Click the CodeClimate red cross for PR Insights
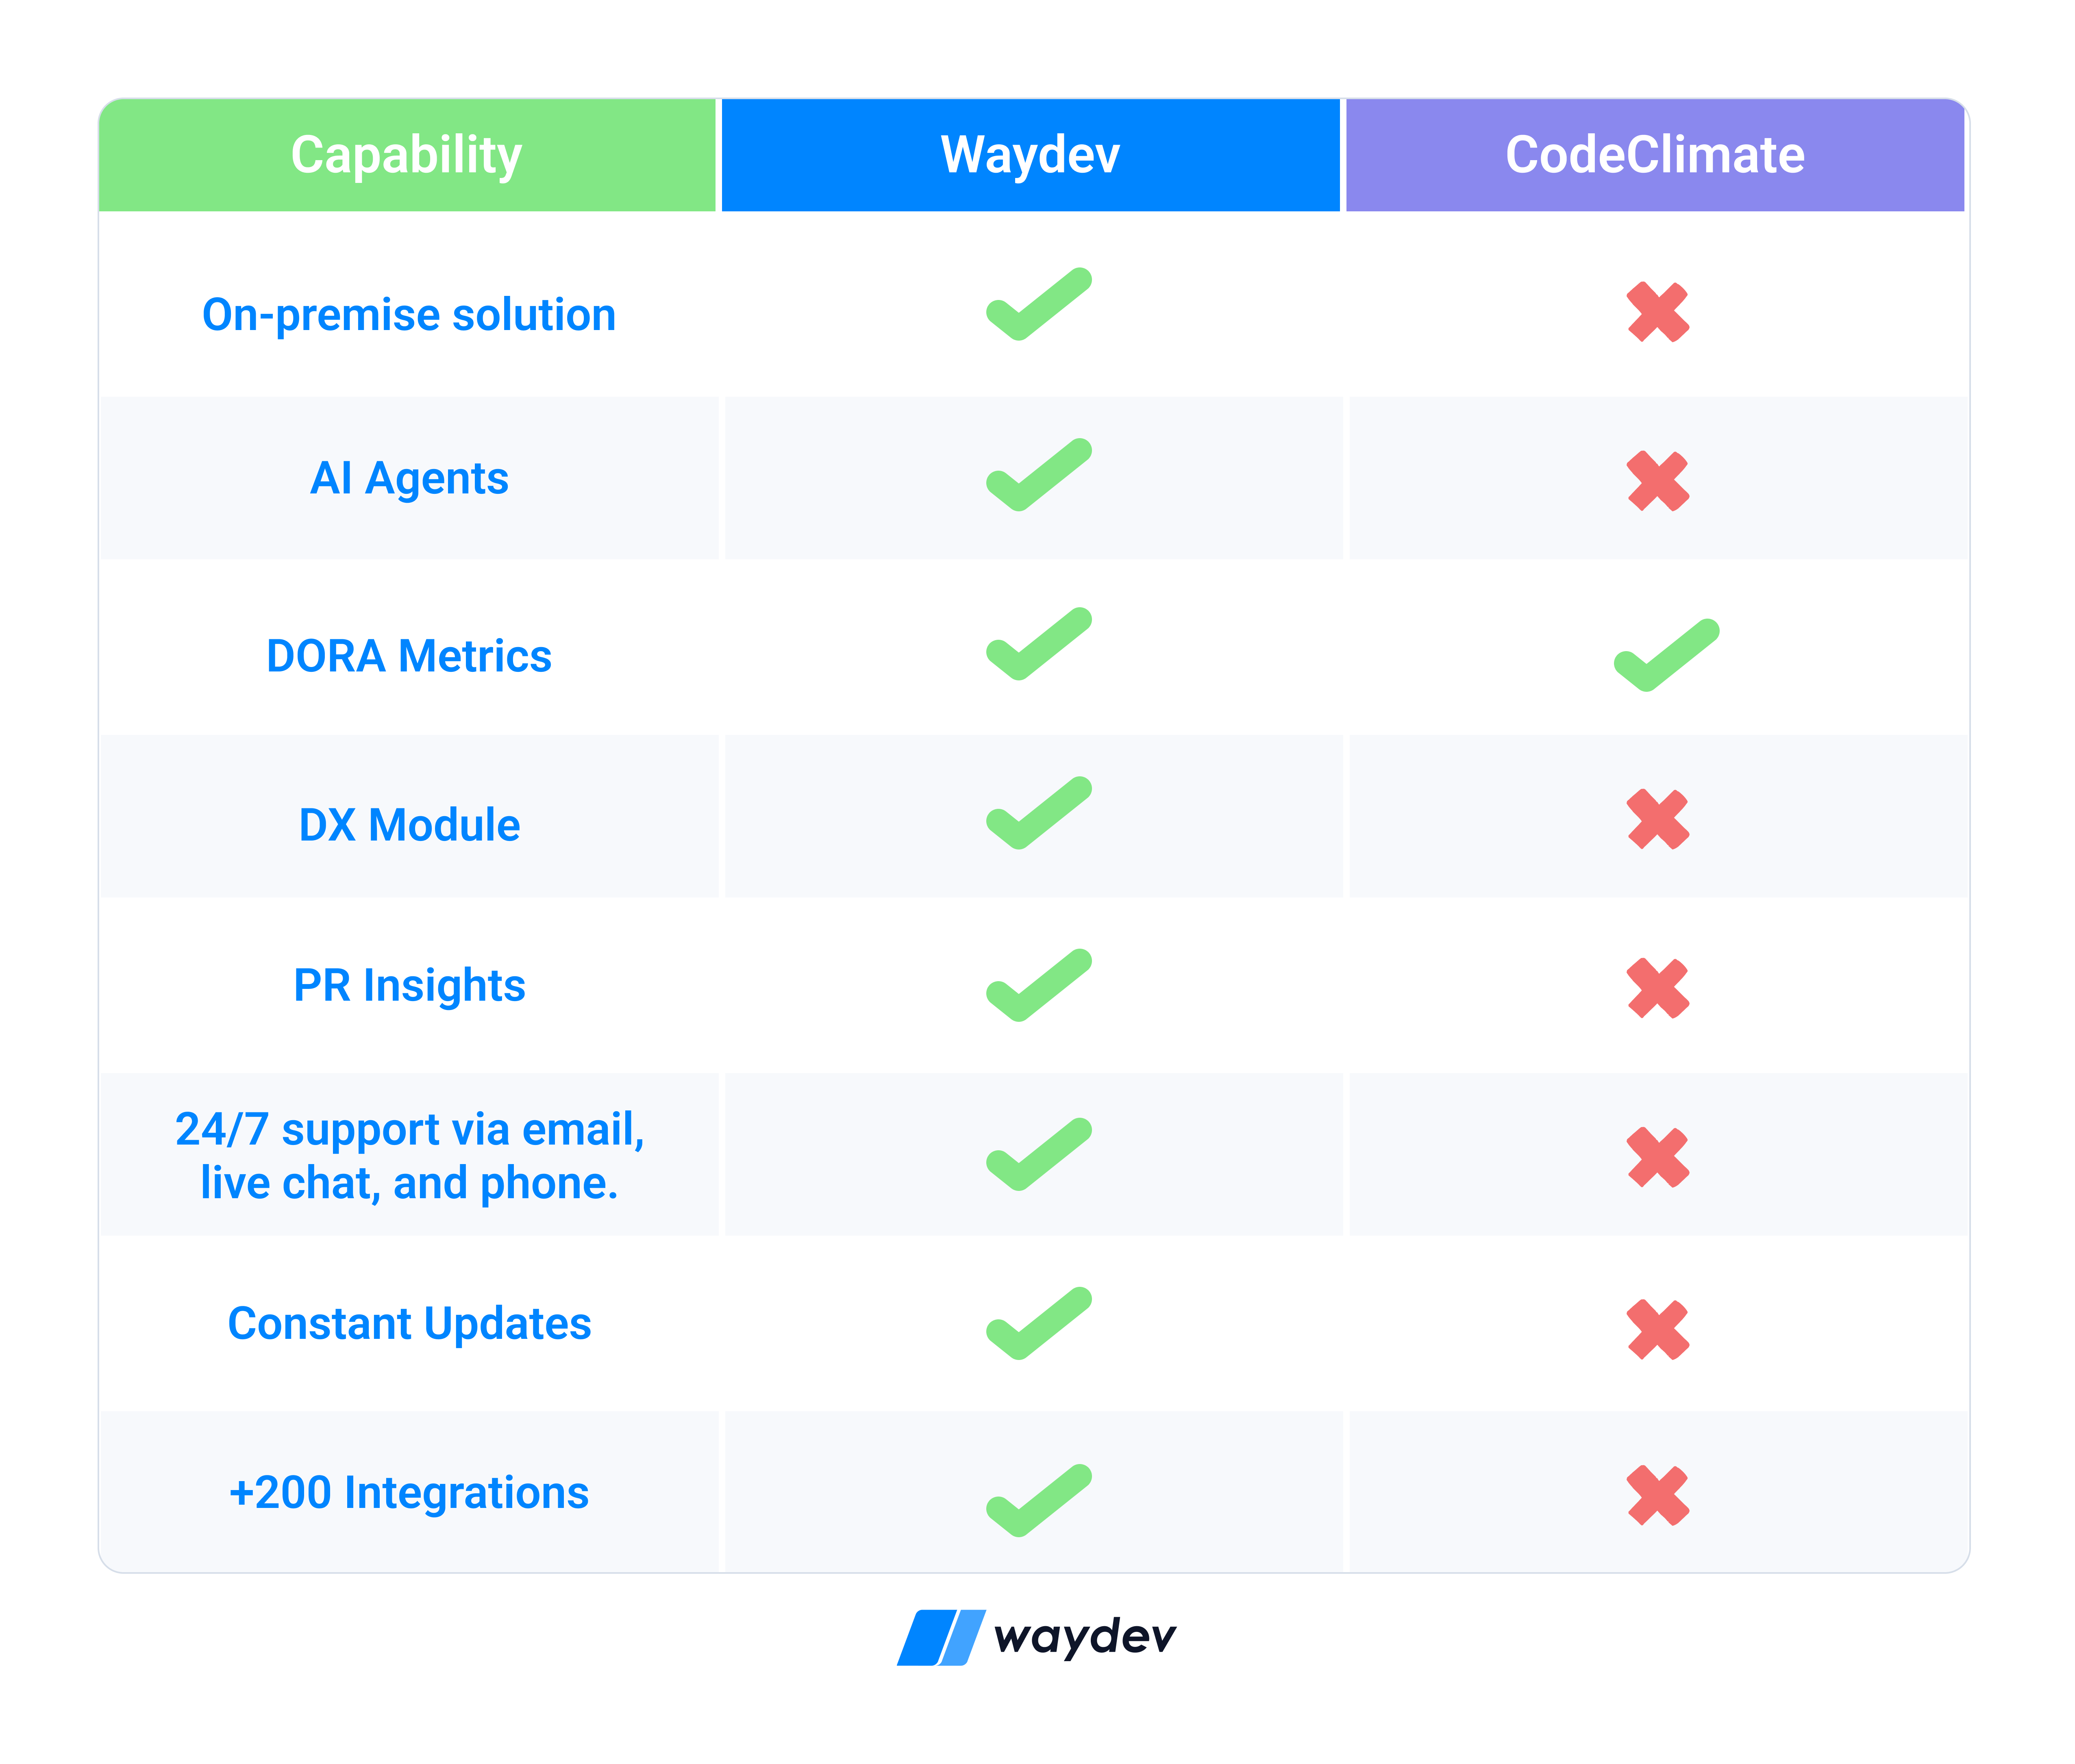 coord(1657,988)
